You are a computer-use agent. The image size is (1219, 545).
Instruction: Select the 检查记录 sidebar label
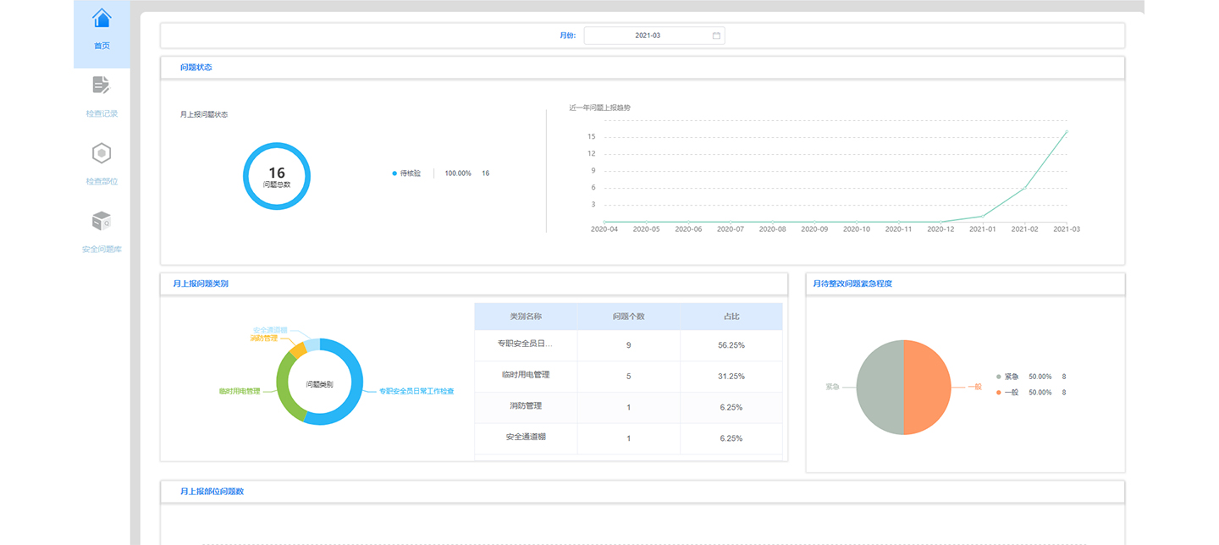point(102,113)
